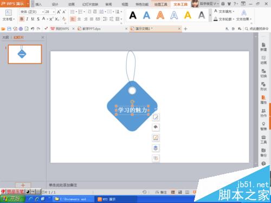The width and height of the screenshot is (271, 203).
Task: Click the open folder icon
Action: (x=3, y=29)
